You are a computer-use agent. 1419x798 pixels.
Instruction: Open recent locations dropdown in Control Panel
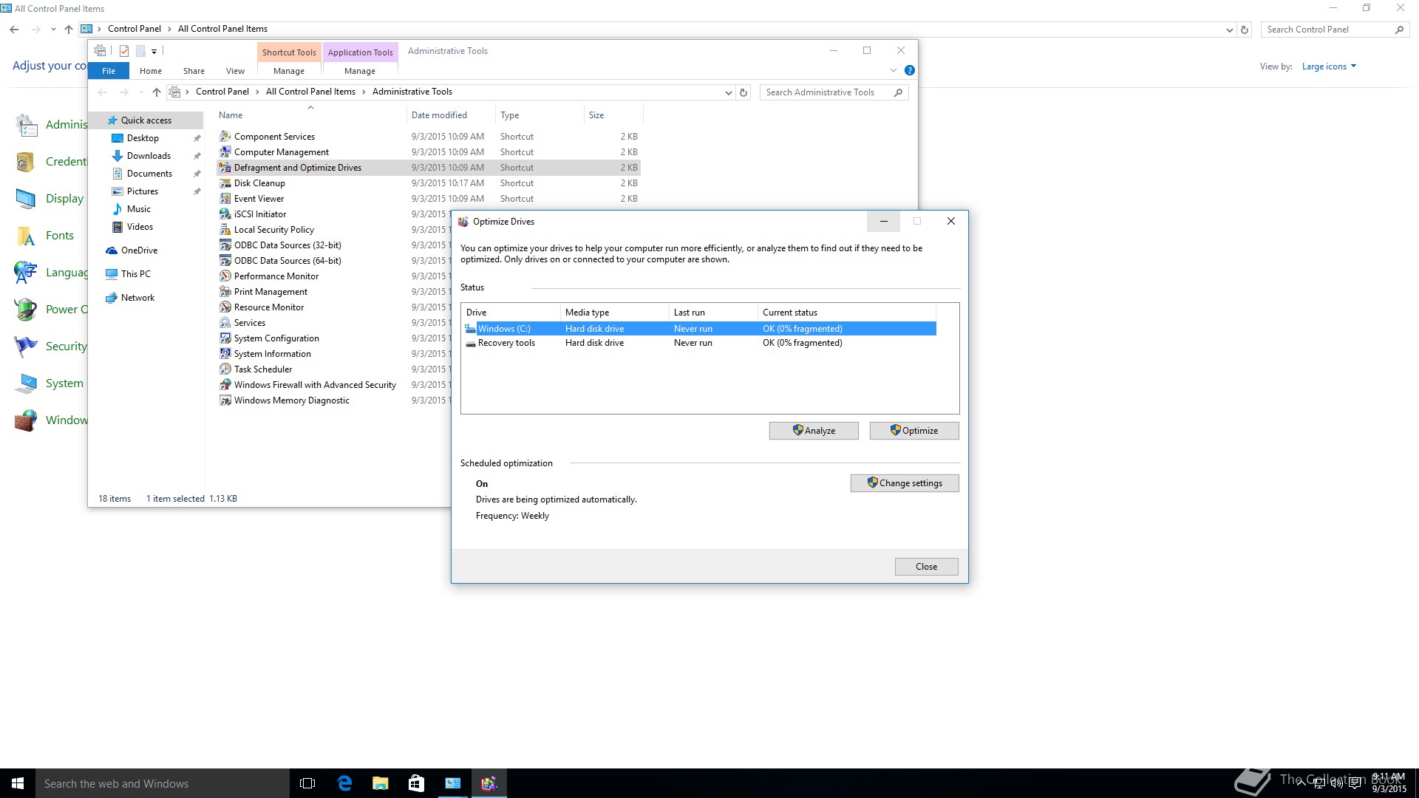point(53,30)
